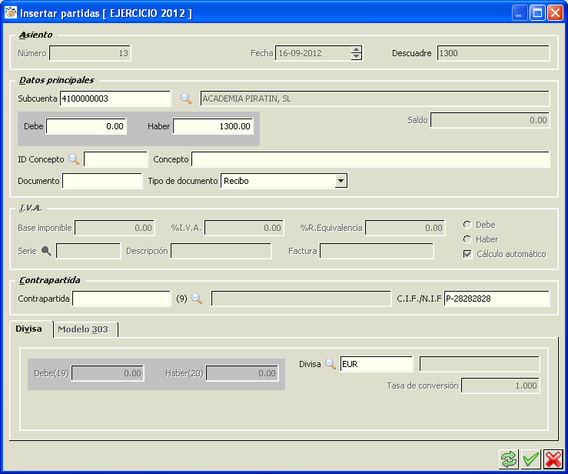Viewport: 568px width, 474px height.
Task: Click the Debe amount field
Action: 86,126
